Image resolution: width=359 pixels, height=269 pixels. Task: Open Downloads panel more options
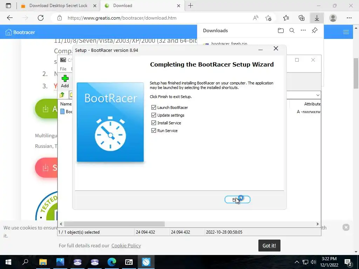point(303,30)
